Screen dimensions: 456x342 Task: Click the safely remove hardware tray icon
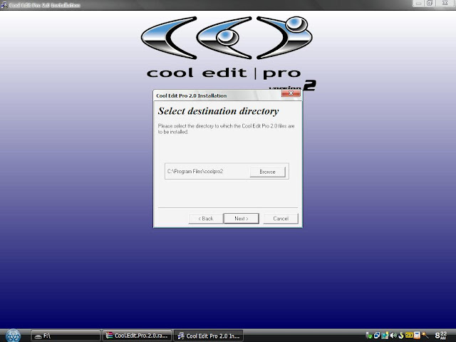point(369,336)
